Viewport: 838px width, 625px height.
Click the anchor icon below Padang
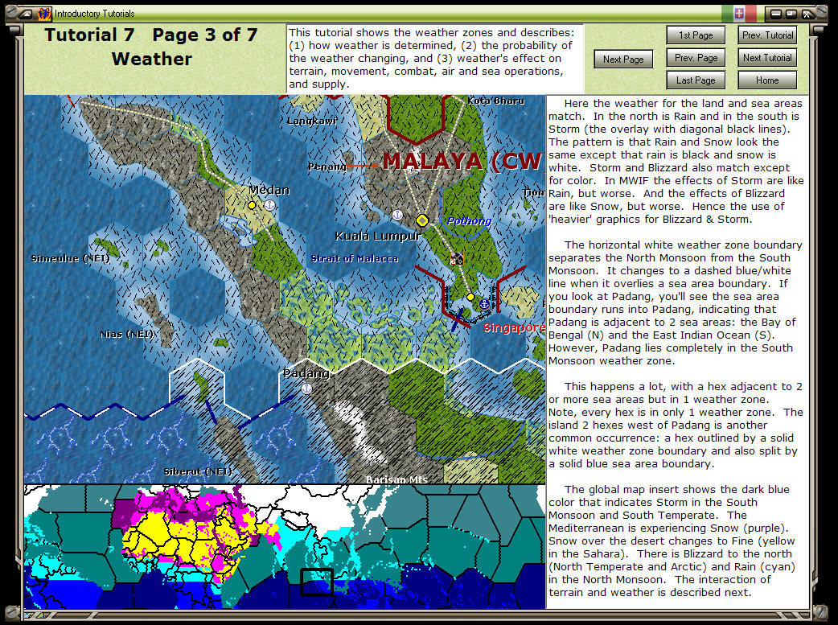[306, 387]
